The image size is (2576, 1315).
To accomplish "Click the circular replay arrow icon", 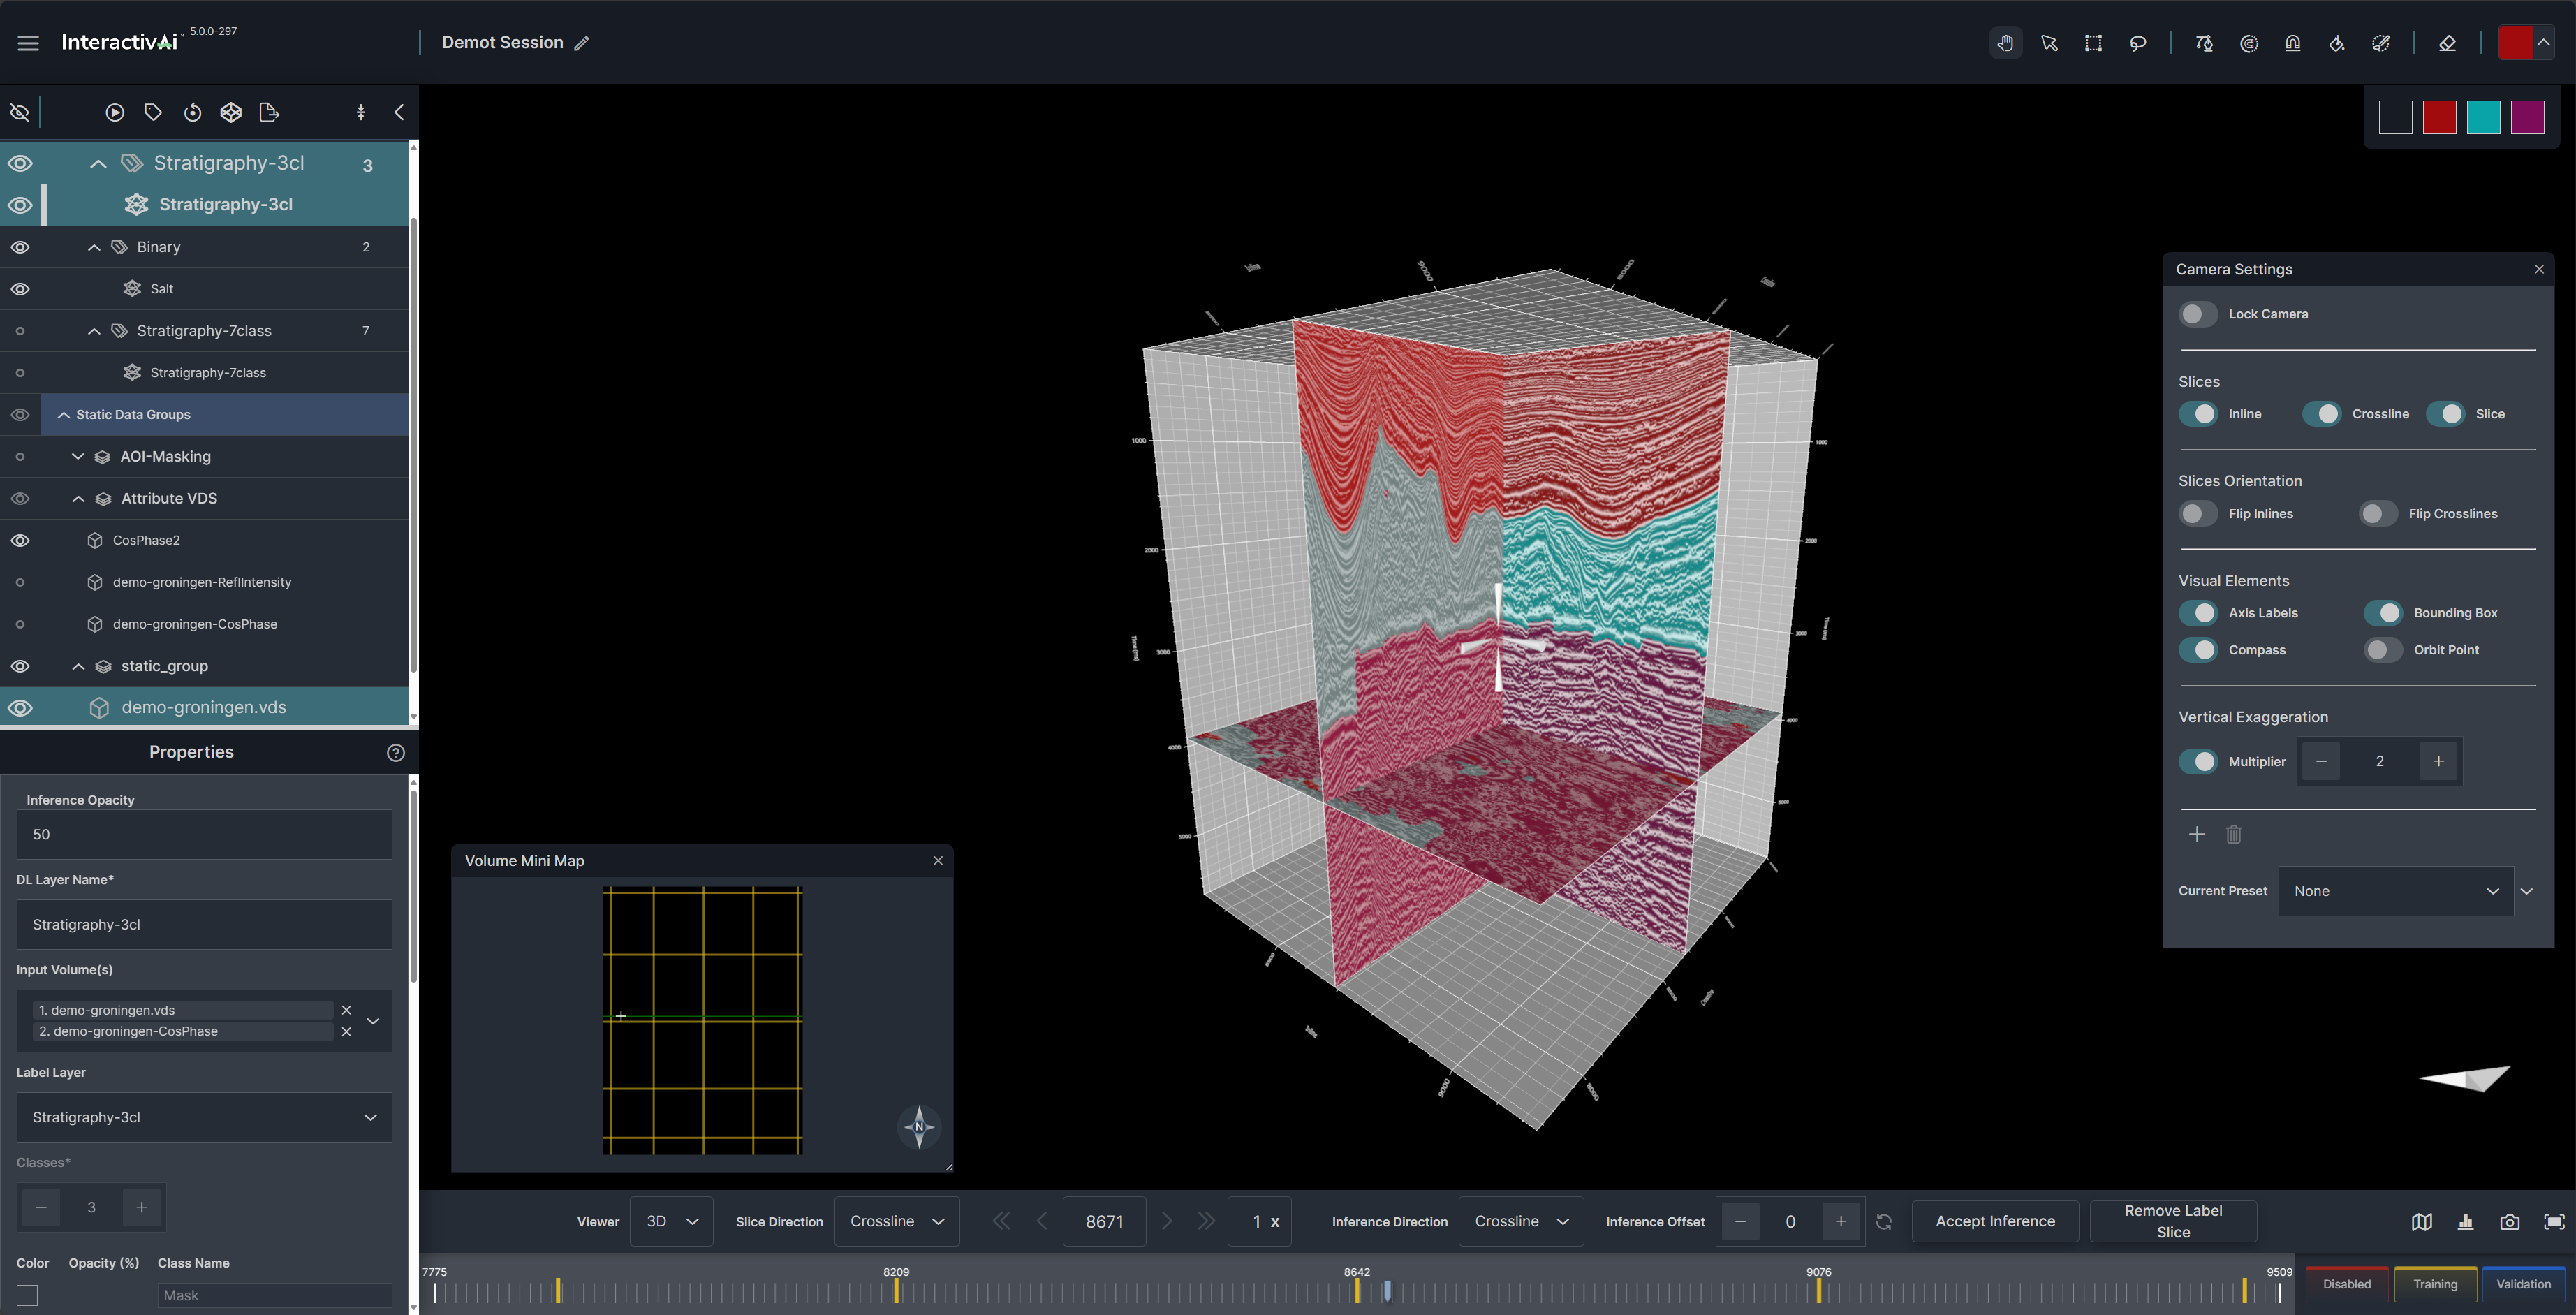I will pos(192,112).
